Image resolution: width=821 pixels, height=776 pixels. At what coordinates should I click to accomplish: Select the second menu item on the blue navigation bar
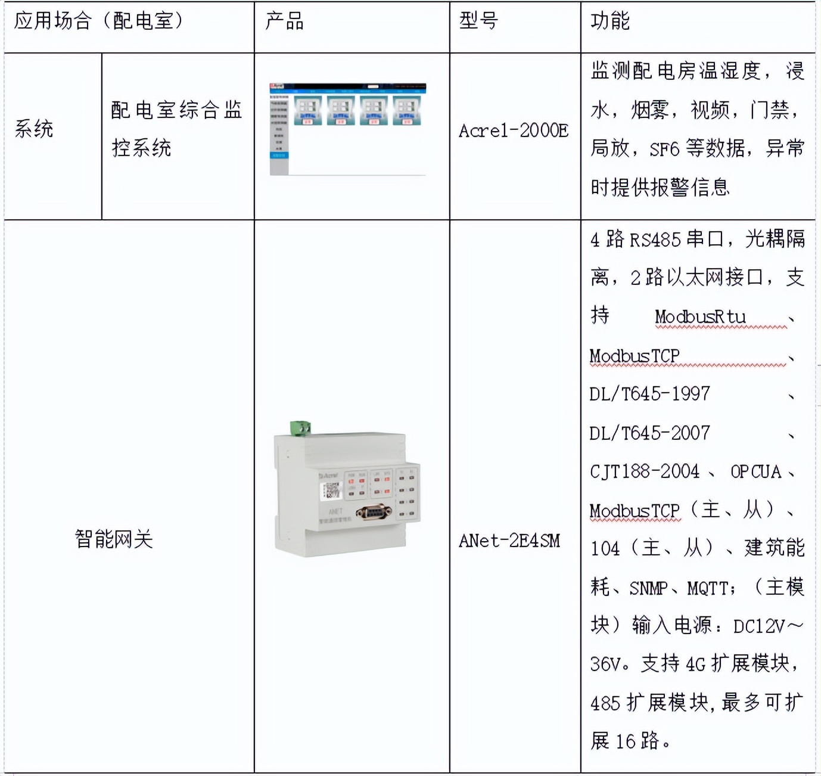pyautogui.click(x=296, y=91)
